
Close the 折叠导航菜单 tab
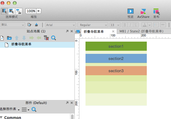tap(113, 32)
